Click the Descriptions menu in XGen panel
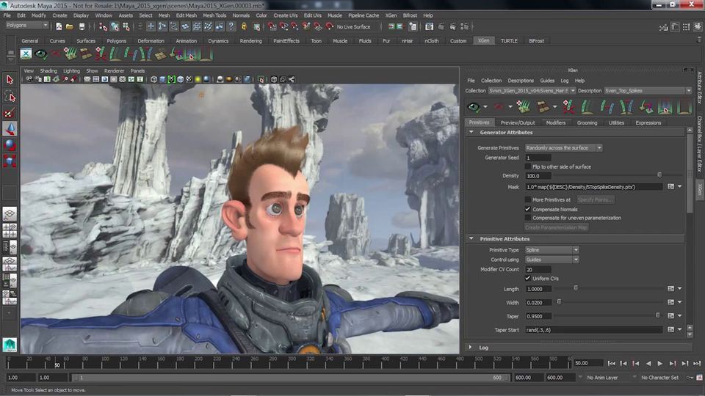This screenshot has height=396, width=705. [x=521, y=81]
